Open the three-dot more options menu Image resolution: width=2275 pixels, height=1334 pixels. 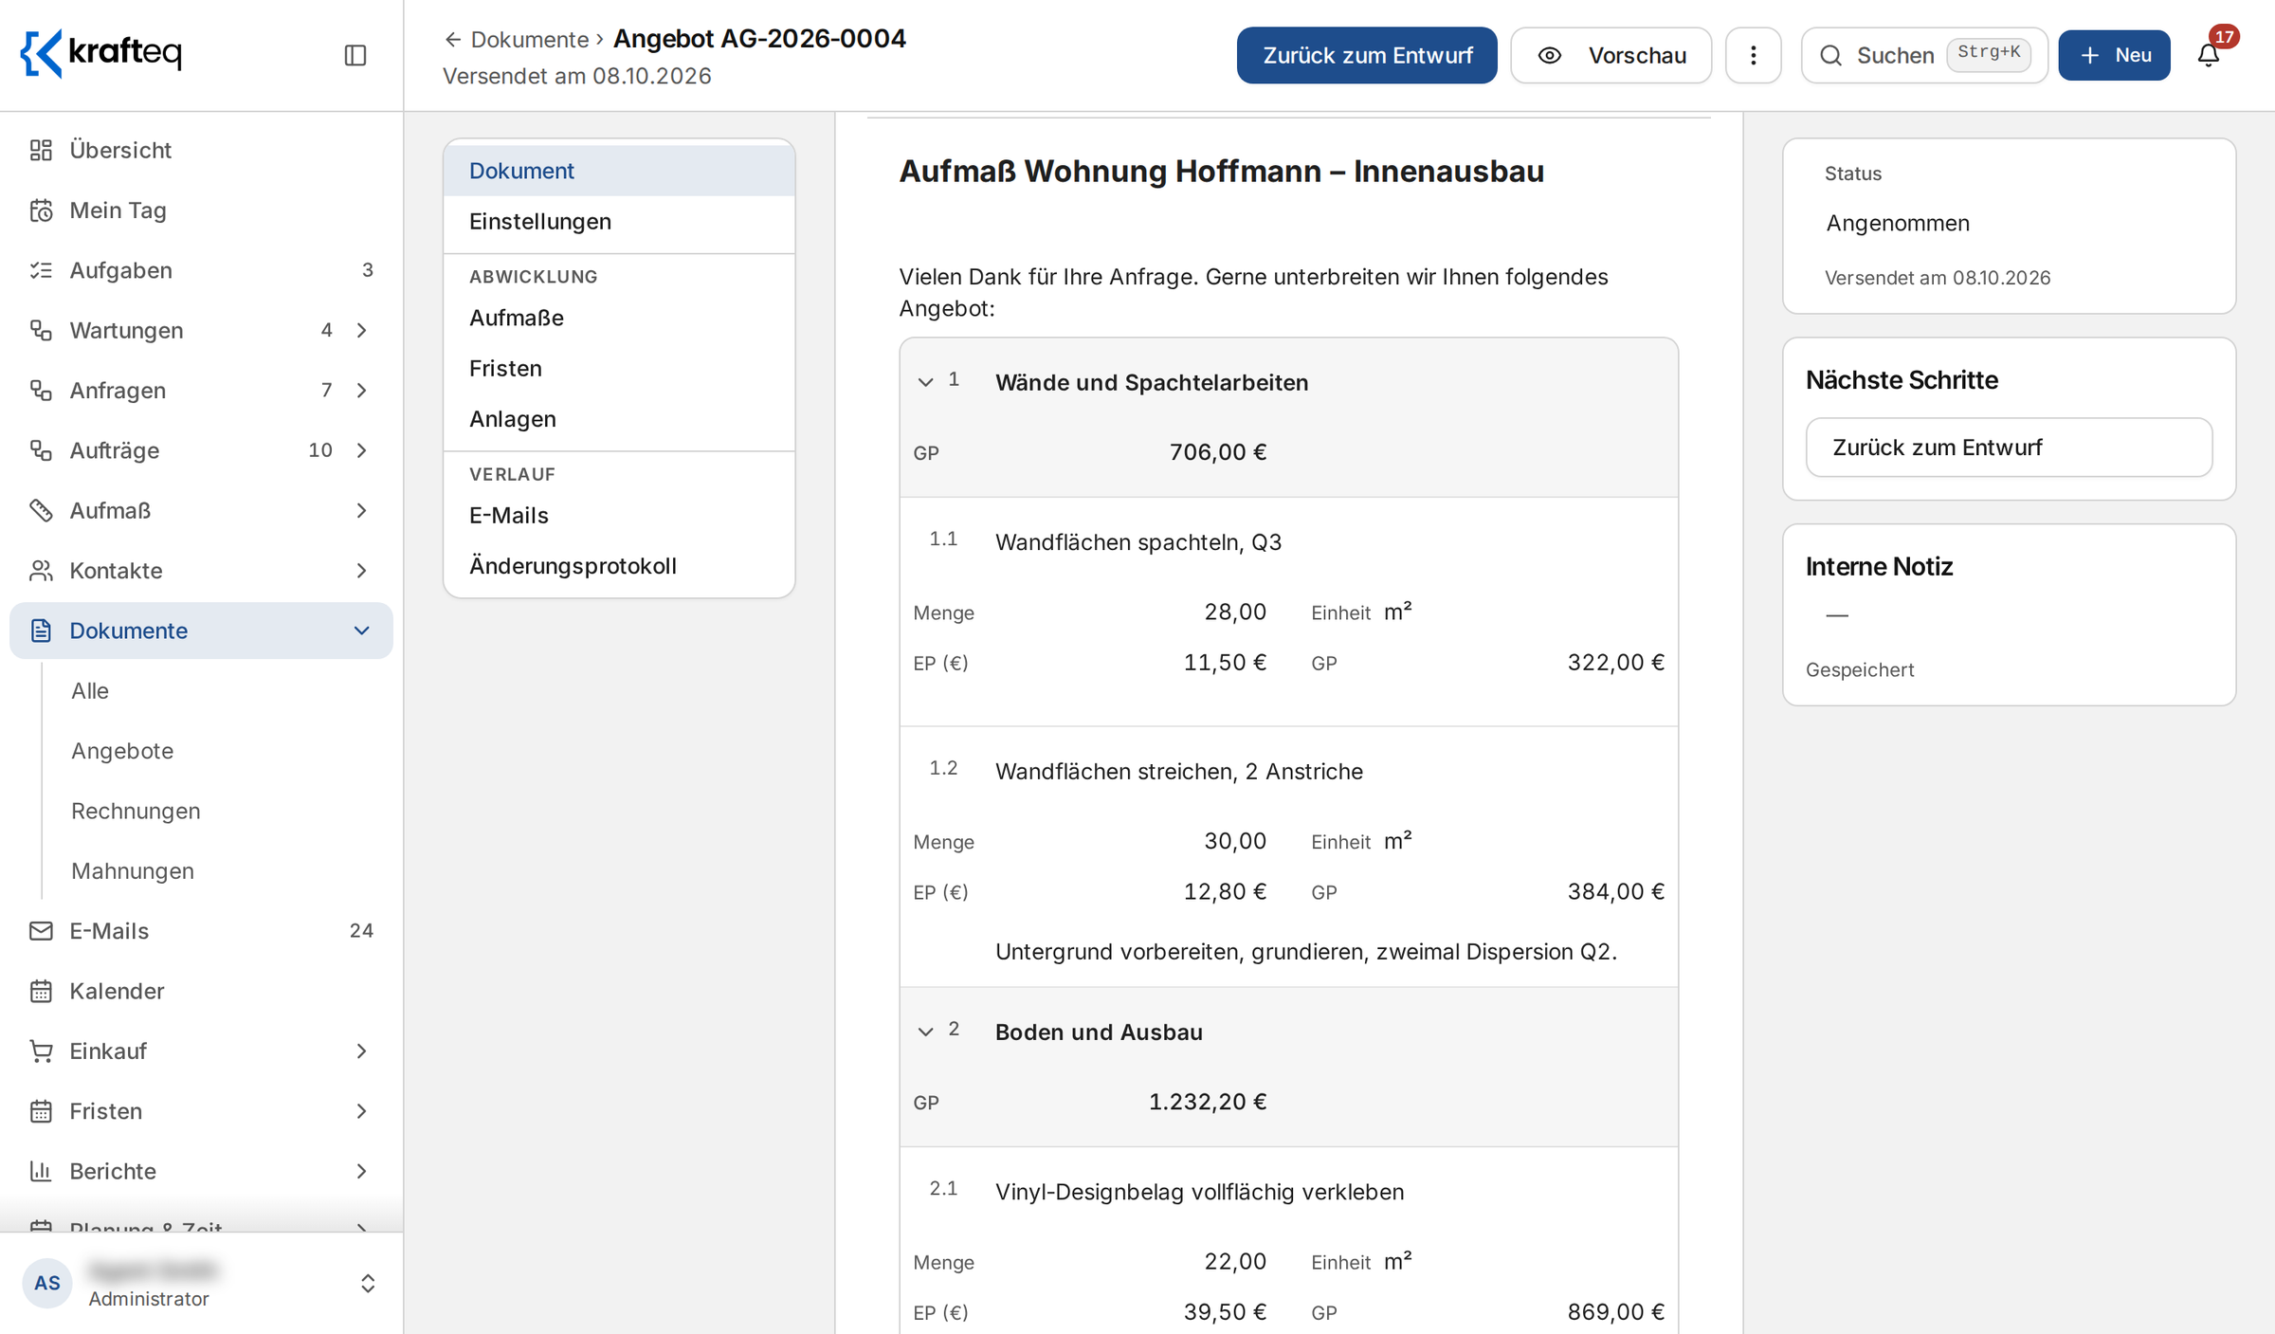coord(1753,55)
